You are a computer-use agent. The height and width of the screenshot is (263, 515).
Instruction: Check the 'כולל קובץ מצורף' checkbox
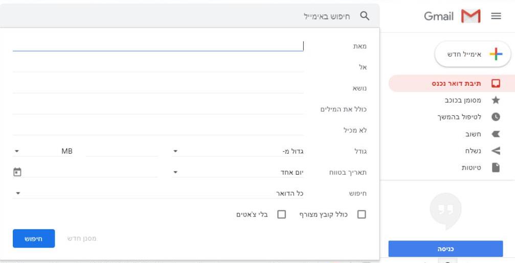click(362, 214)
